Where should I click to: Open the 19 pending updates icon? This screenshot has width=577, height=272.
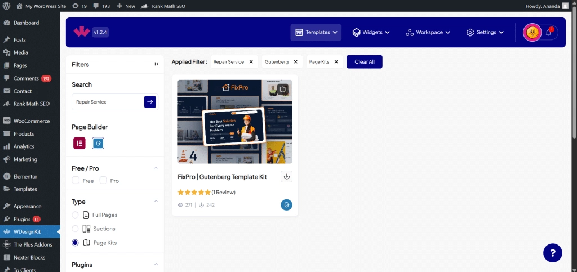pyautogui.click(x=79, y=6)
